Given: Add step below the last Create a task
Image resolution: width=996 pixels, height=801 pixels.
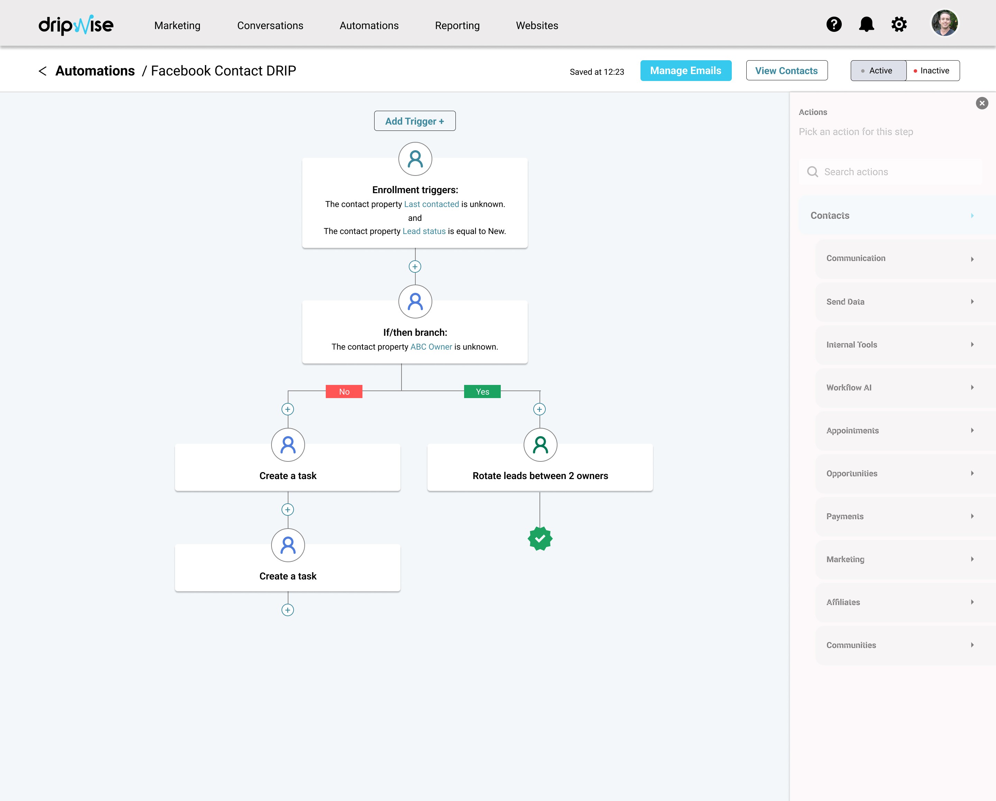Looking at the screenshot, I should (288, 610).
